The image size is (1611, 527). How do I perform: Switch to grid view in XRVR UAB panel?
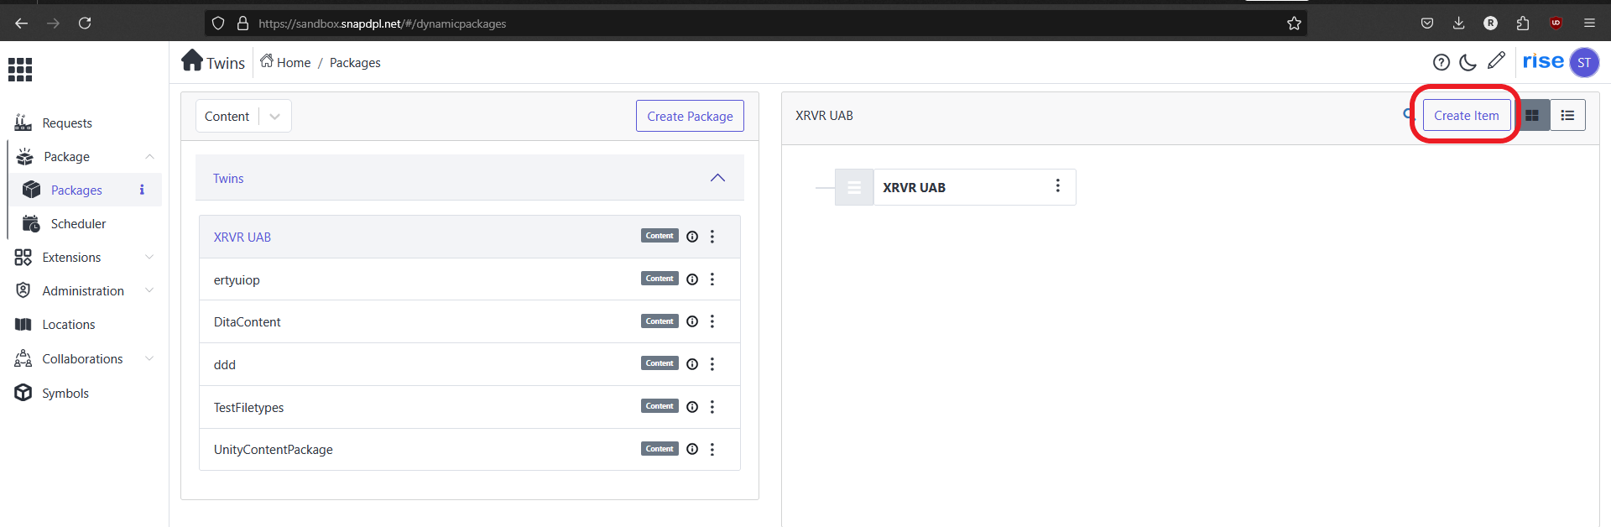[x=1532, y=116]
